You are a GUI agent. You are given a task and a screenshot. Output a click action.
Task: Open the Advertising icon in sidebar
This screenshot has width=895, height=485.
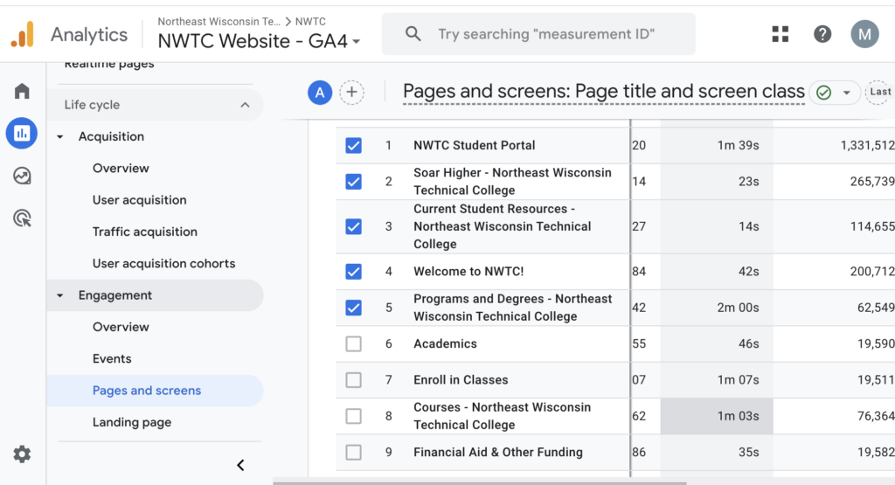22,218
